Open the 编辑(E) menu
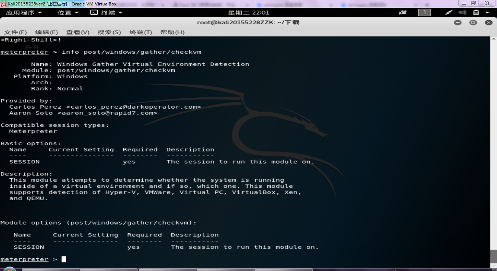The width and height of the screenshot is (497, 271). click(x=47, y=32)
